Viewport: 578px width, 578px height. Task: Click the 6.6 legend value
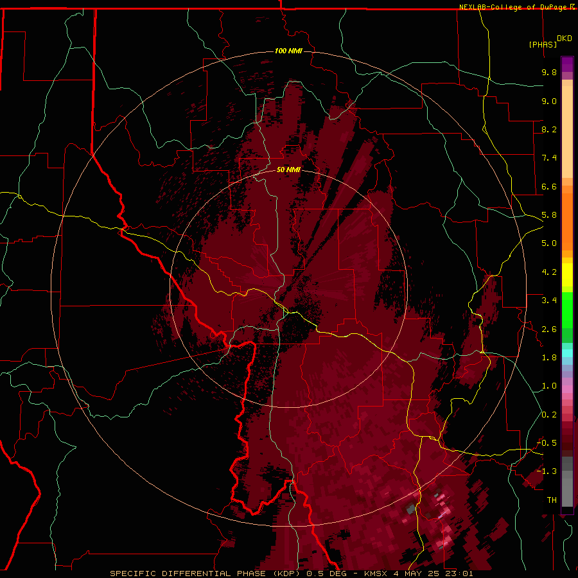(x=549, y=186)
